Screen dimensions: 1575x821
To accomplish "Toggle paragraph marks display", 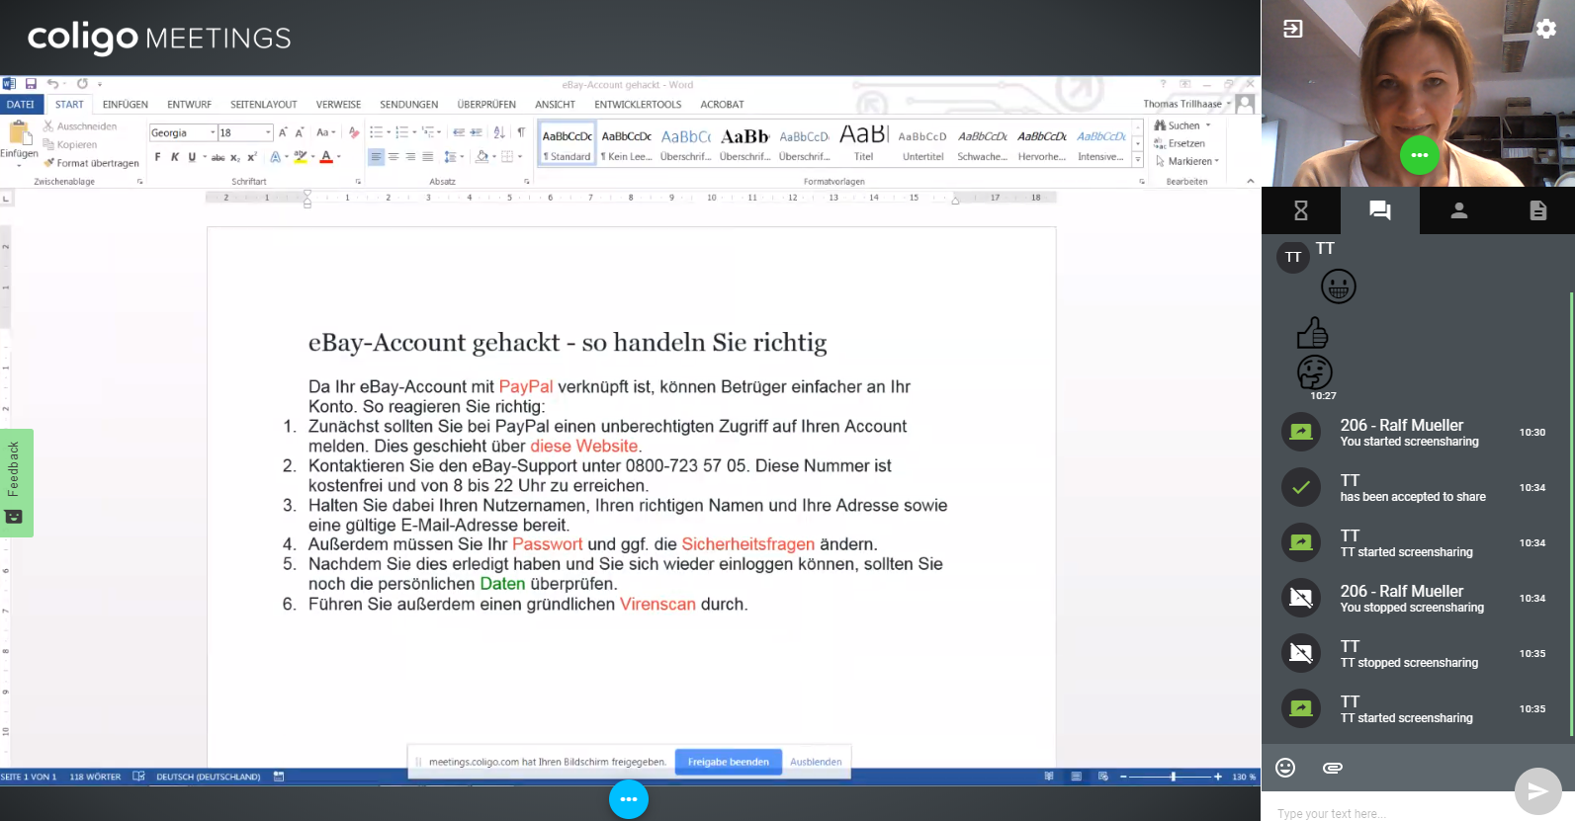I will [x=521, y=132].
